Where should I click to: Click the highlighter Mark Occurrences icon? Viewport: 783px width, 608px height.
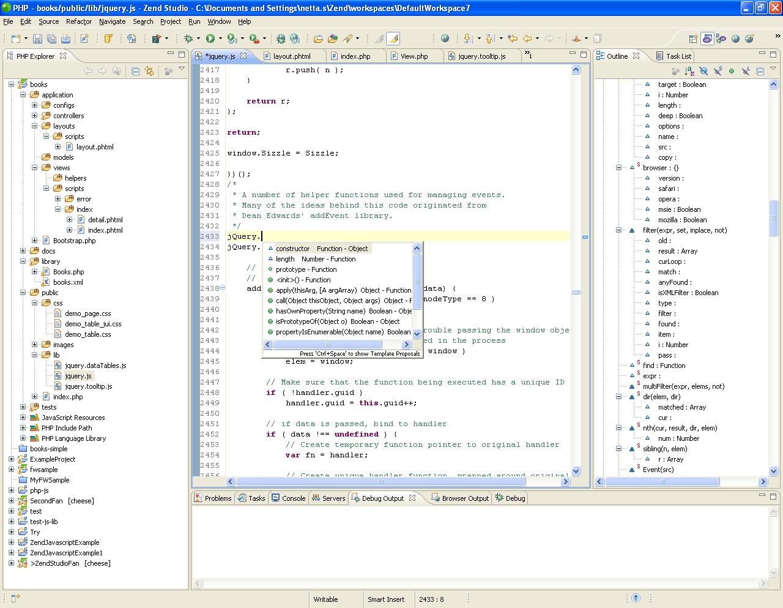click(393, 39)
